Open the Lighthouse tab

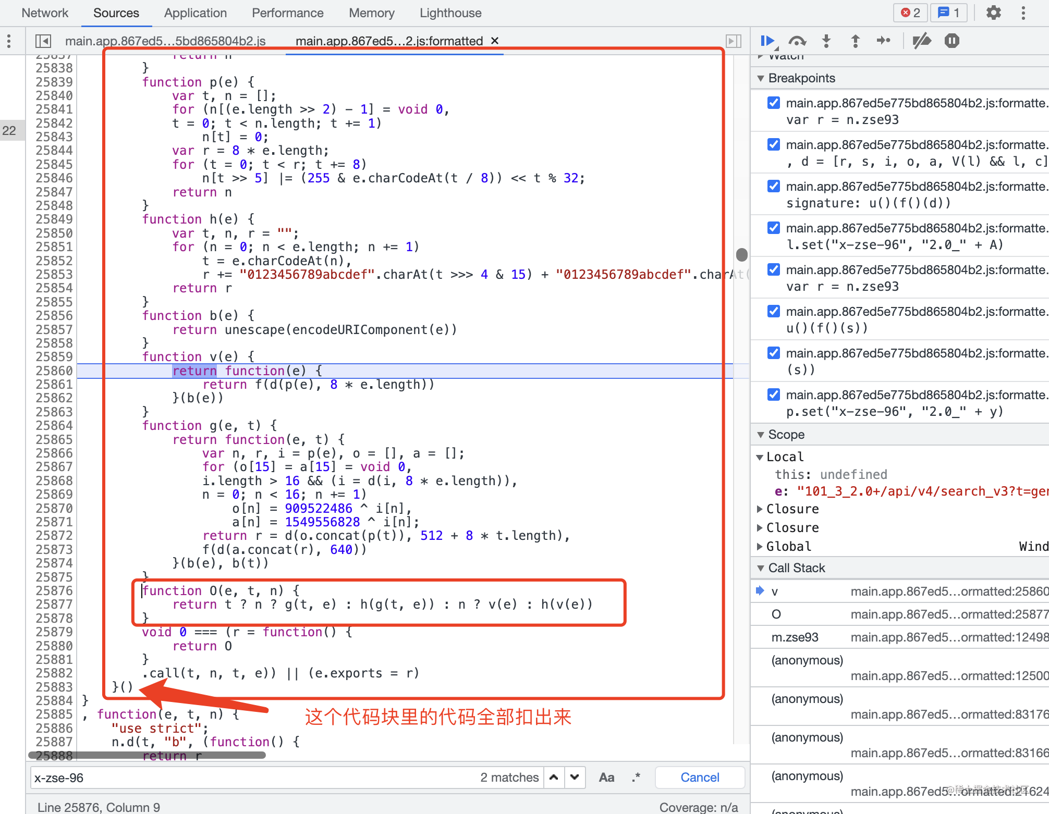point(450,13)
